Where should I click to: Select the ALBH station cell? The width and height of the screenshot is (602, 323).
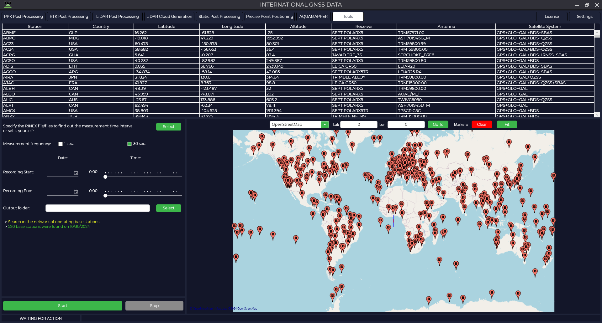coord(35,89)
